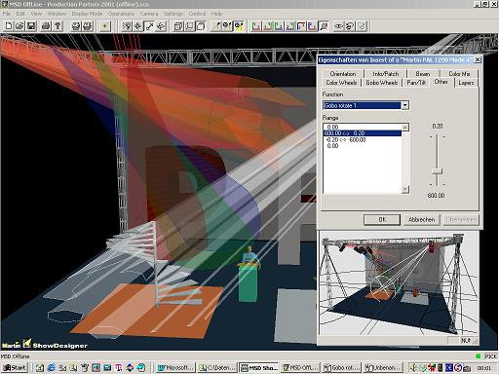Open the Operations menu
The width and height of the screenshot is (499, 374).
(x=121, y=14)
